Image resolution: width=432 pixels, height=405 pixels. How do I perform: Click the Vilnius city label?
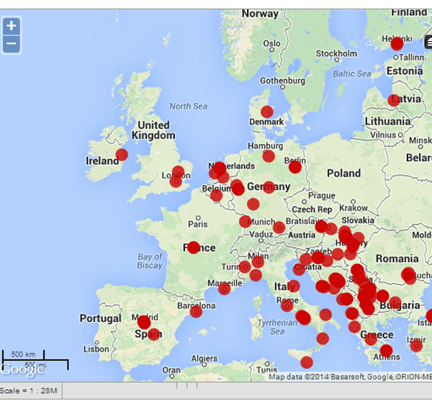pyautogui.click(x=383, y=135)
